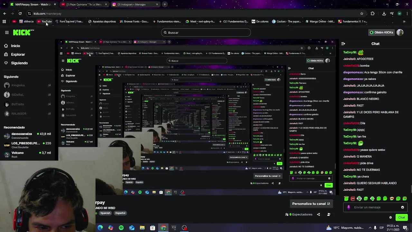
Task: Open slither.io bookmark
Action: pyautogui.click(x=26, y=22)
